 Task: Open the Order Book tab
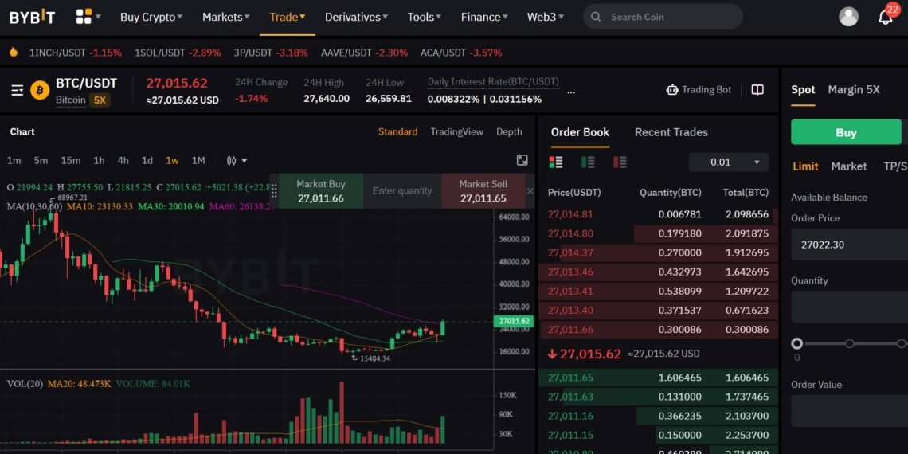580,132
